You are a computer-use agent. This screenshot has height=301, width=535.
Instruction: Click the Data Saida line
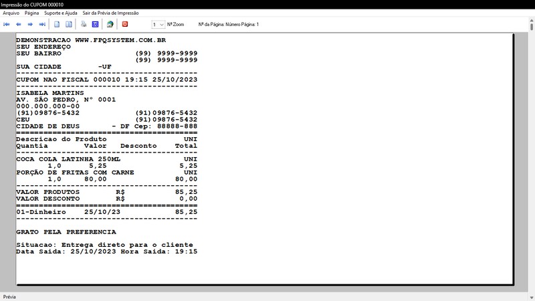point(107,252)
